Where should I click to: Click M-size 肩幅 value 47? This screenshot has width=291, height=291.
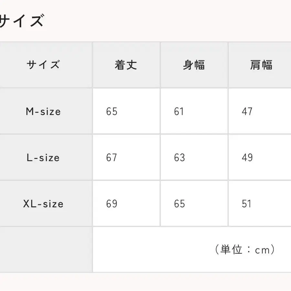[x=247, y=112]
